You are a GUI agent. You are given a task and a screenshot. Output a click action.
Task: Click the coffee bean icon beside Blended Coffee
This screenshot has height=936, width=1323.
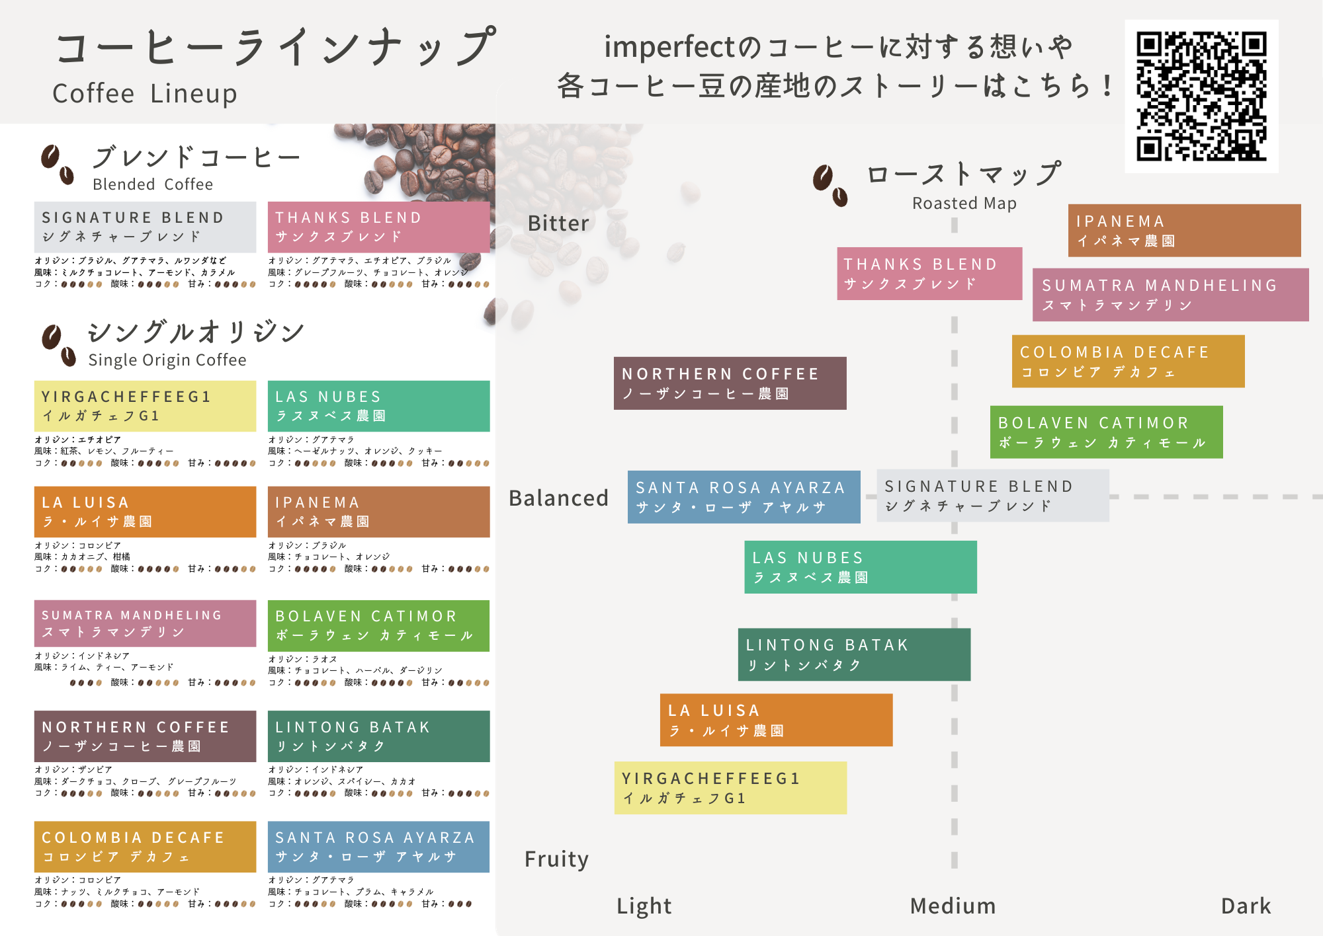(57, 165)
